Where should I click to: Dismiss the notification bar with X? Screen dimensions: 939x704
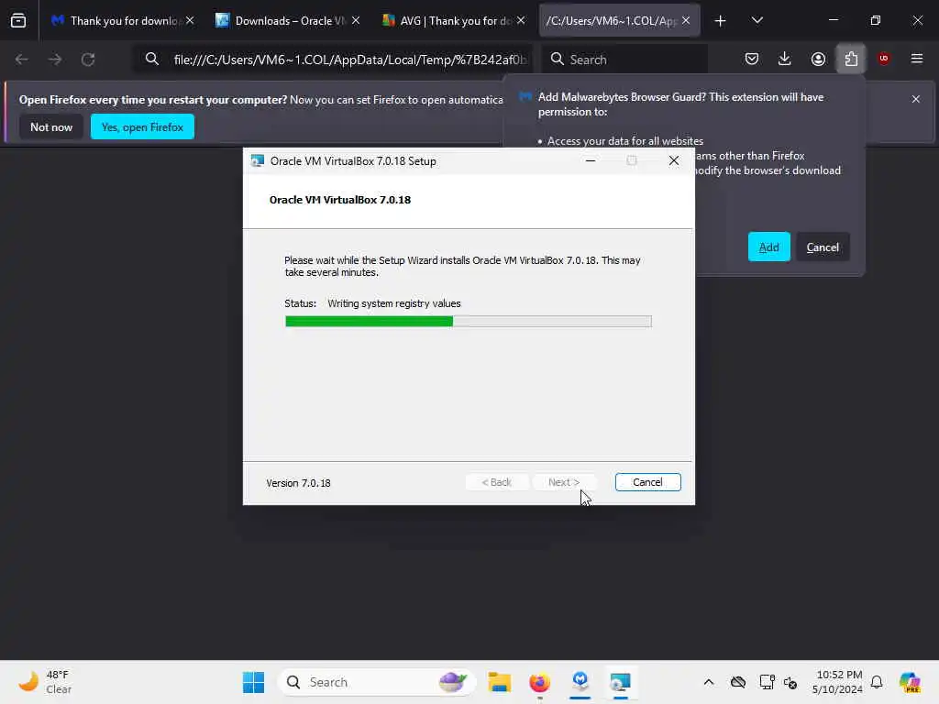pyautogui.click(x=916, y=99)
